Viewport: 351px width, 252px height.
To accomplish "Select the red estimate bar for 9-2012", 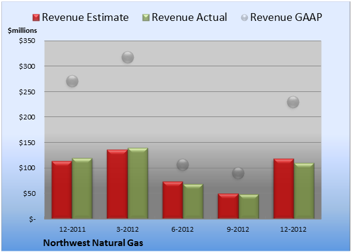I will [x=228, y=206].
